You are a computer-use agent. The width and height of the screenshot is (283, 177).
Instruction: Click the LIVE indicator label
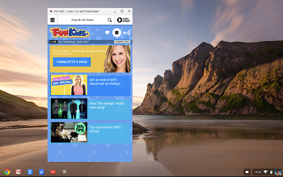54,42
